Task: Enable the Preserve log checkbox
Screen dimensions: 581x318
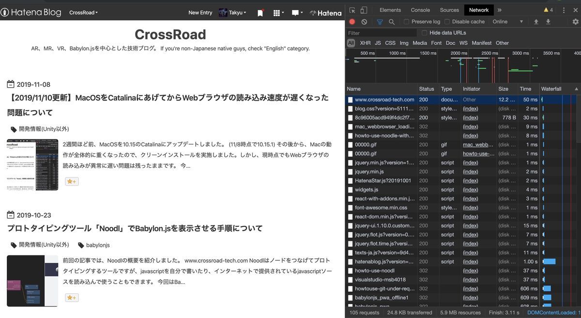Action: point(407,22)
